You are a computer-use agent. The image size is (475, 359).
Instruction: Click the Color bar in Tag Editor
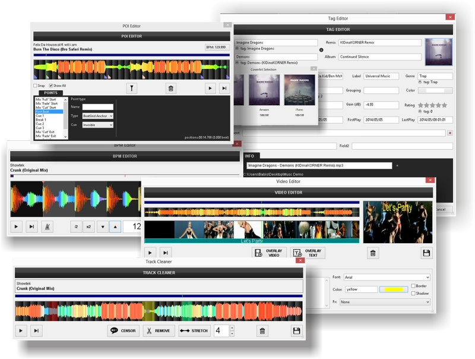pyautogui.click(x=435, y=90)
